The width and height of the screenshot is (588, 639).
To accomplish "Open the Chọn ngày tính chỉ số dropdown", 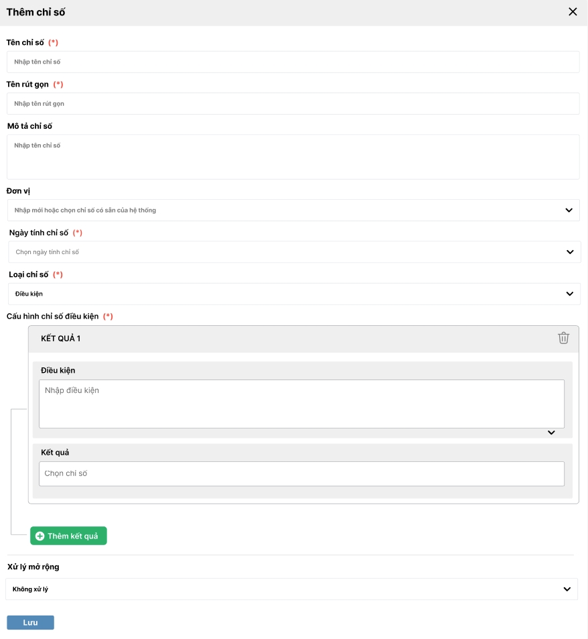I will 281,252.
